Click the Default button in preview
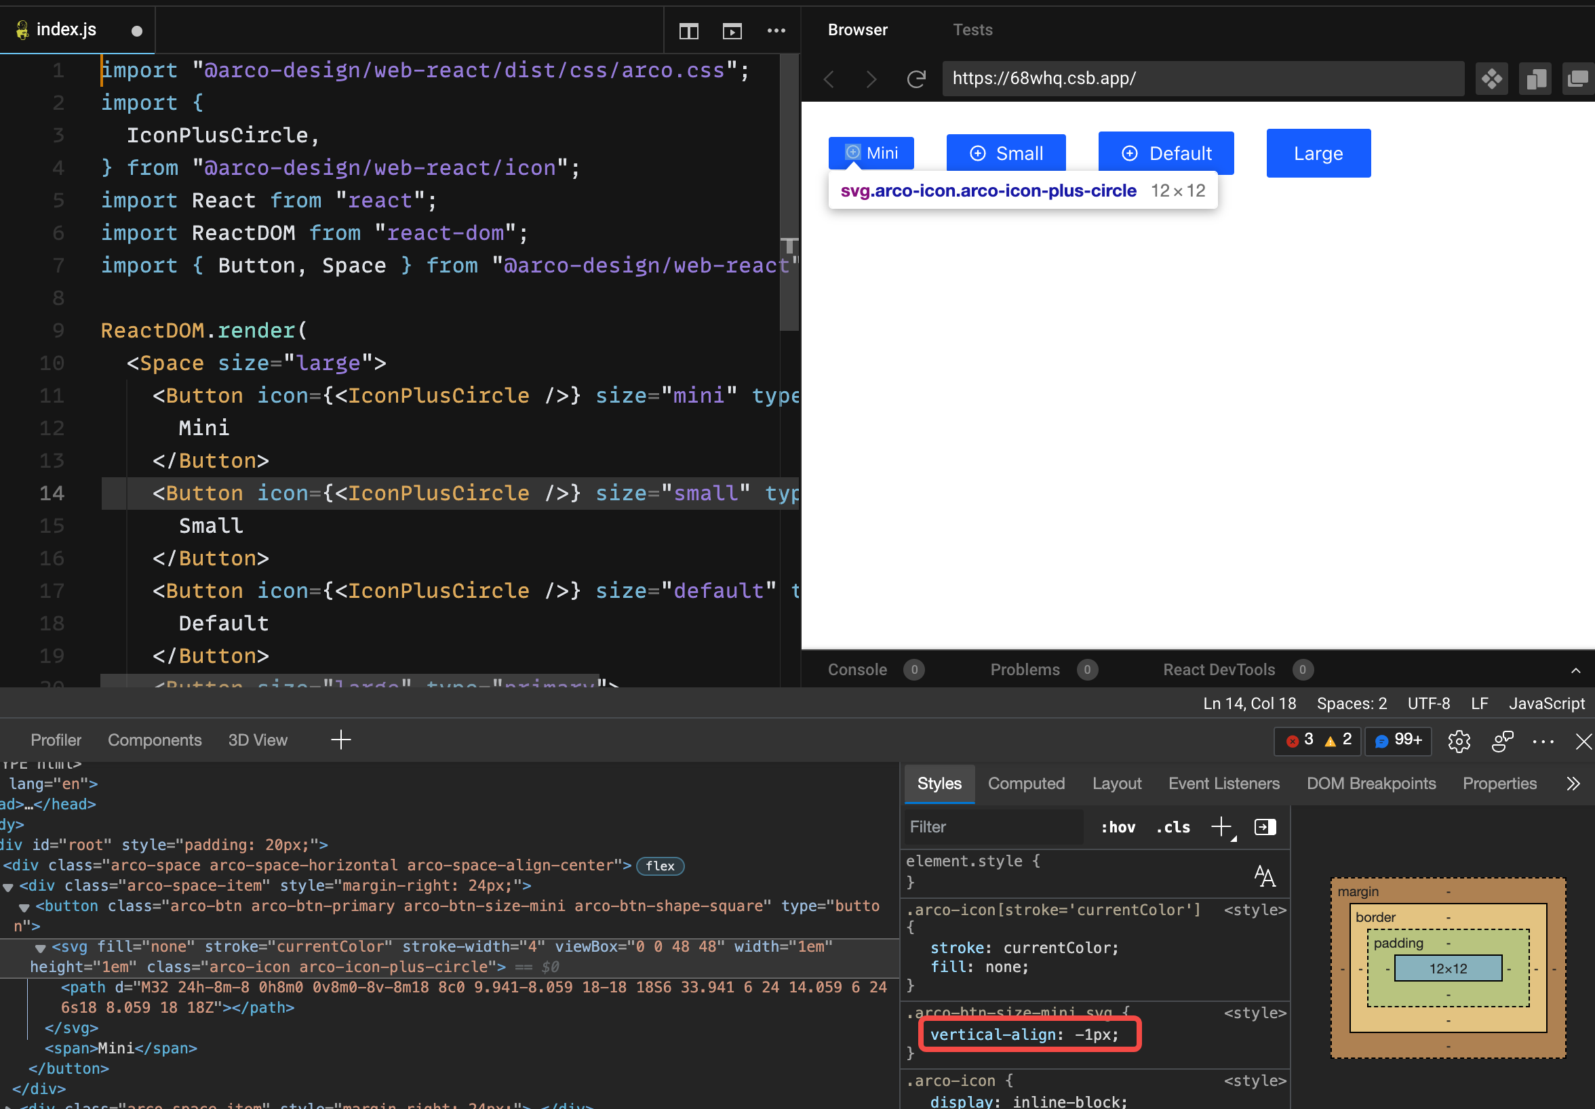The height and width of the screenshot is (1109, 1595). tap(1166, 153)
